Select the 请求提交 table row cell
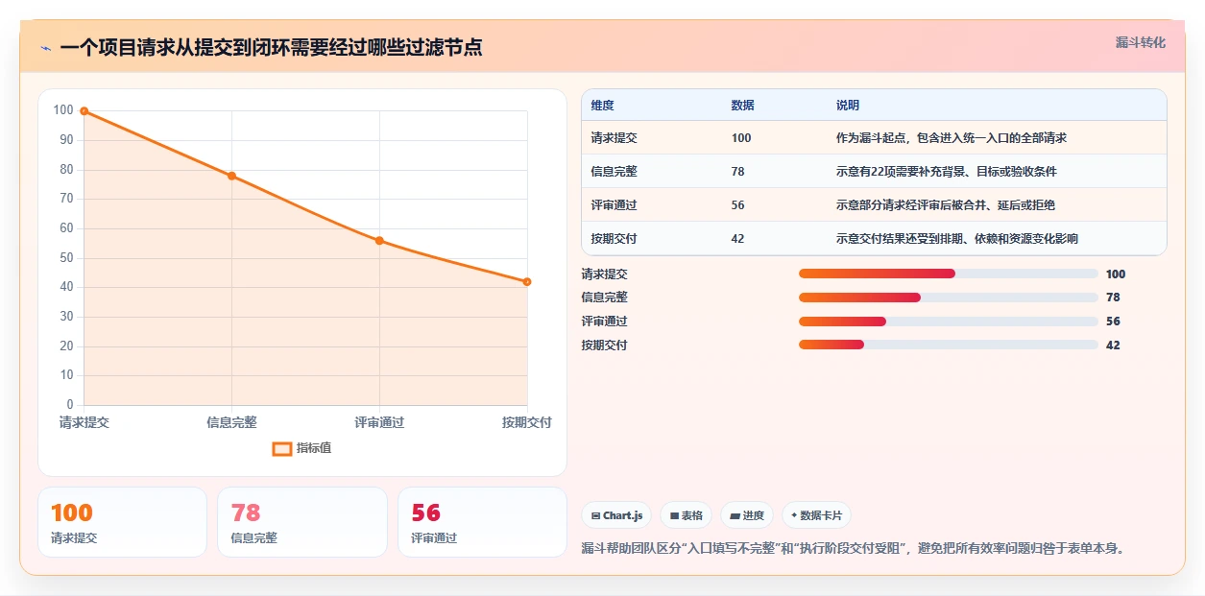This screenshot has height=596, width=1205. [x=614, y=138]
